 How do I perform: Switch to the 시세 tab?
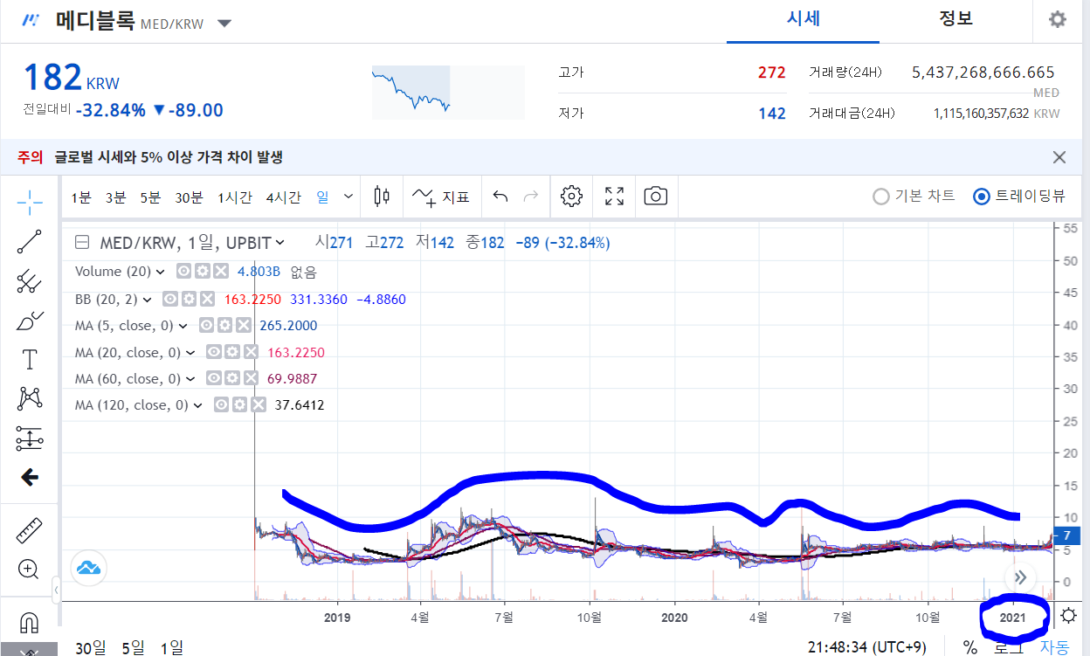pyautogui.click(x=804, y=19)
